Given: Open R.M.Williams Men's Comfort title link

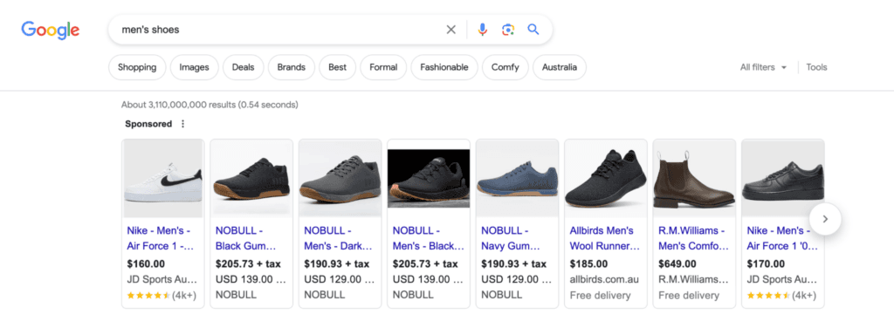Looking at the screenshot, I should (694, 239).
